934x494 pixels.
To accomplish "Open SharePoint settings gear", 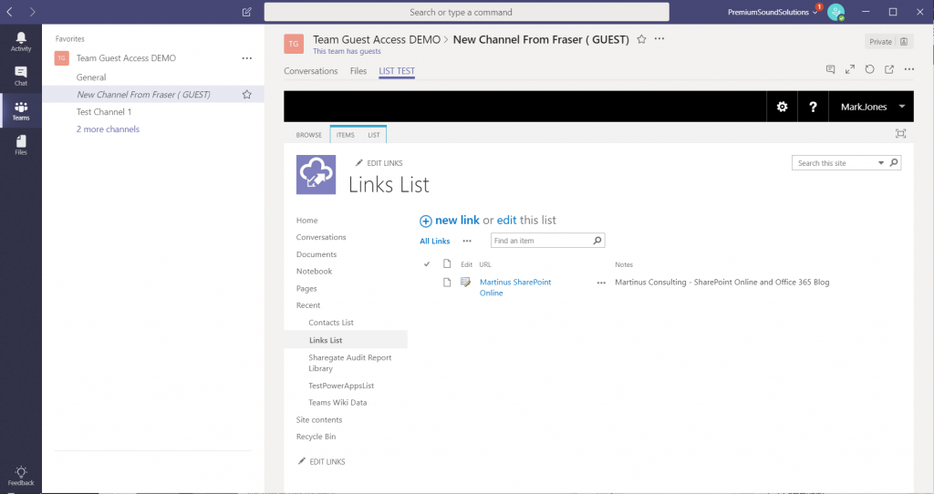I will pyautogui.click(x=782, y=107).
